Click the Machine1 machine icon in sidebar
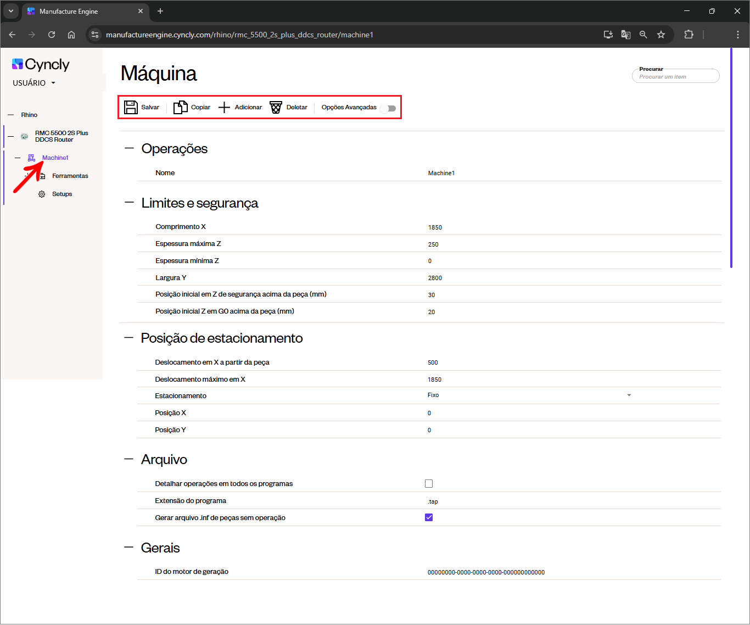The width and height of the screenshot is (750, 625). pyautogui.click(x=31, y=158)
